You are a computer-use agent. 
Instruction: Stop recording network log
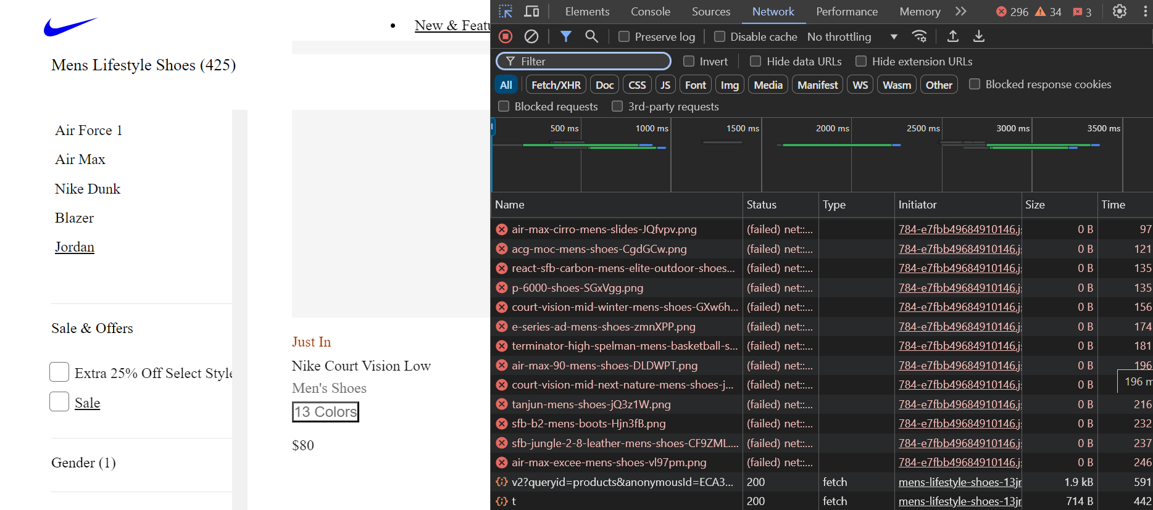(506, 36)
